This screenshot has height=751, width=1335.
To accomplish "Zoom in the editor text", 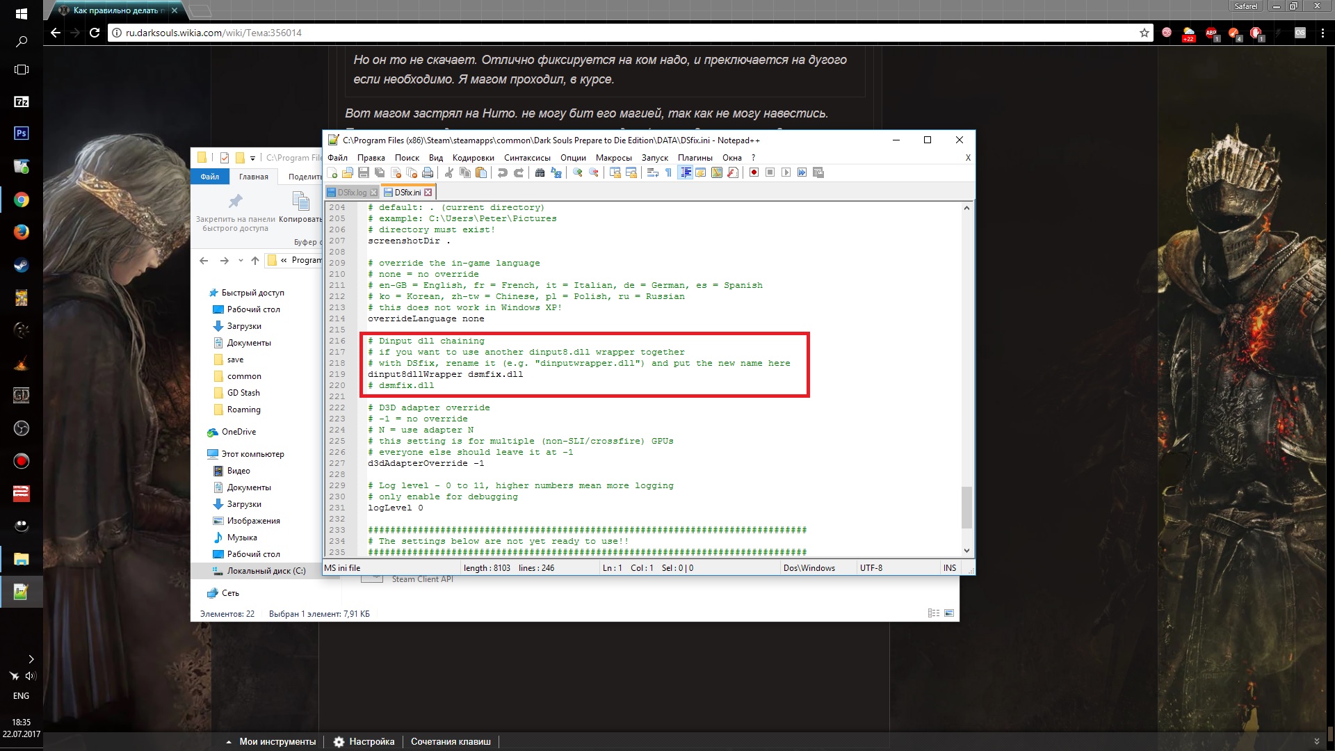I will (578, 172).
